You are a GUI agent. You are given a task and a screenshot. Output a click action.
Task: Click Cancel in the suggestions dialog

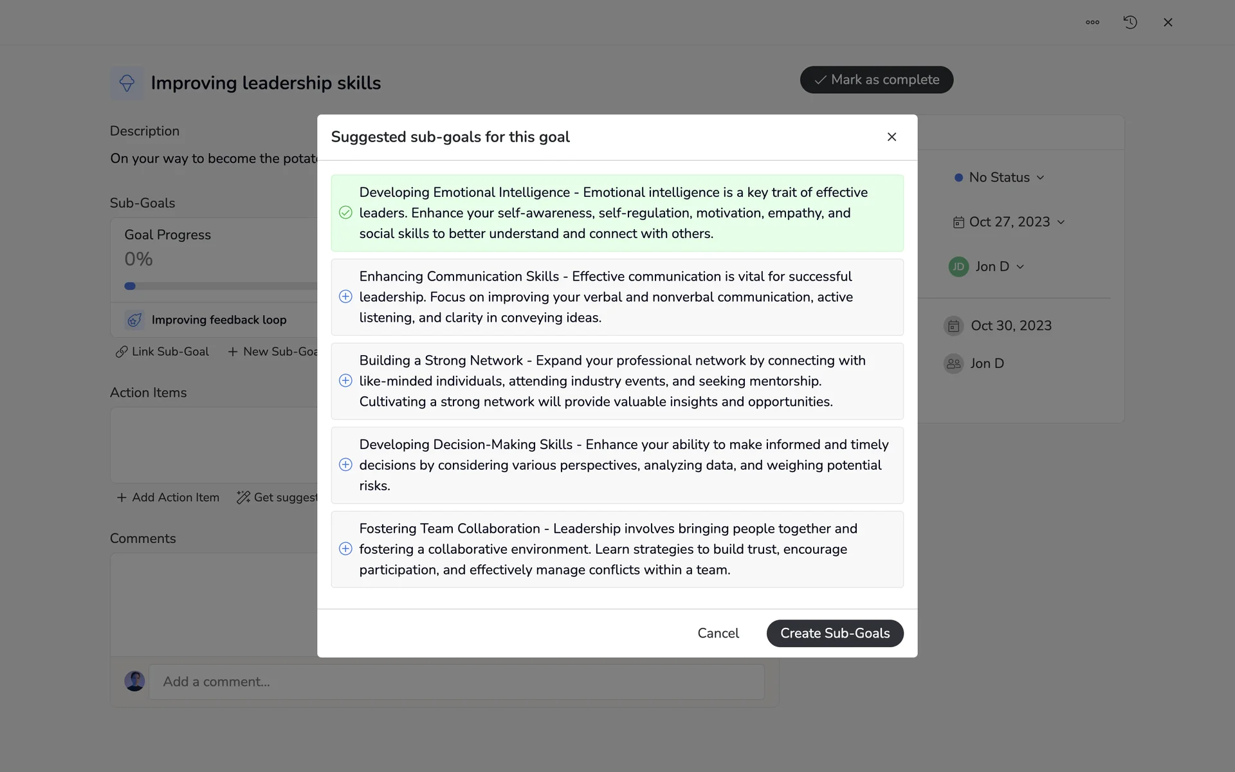point(718,633)
